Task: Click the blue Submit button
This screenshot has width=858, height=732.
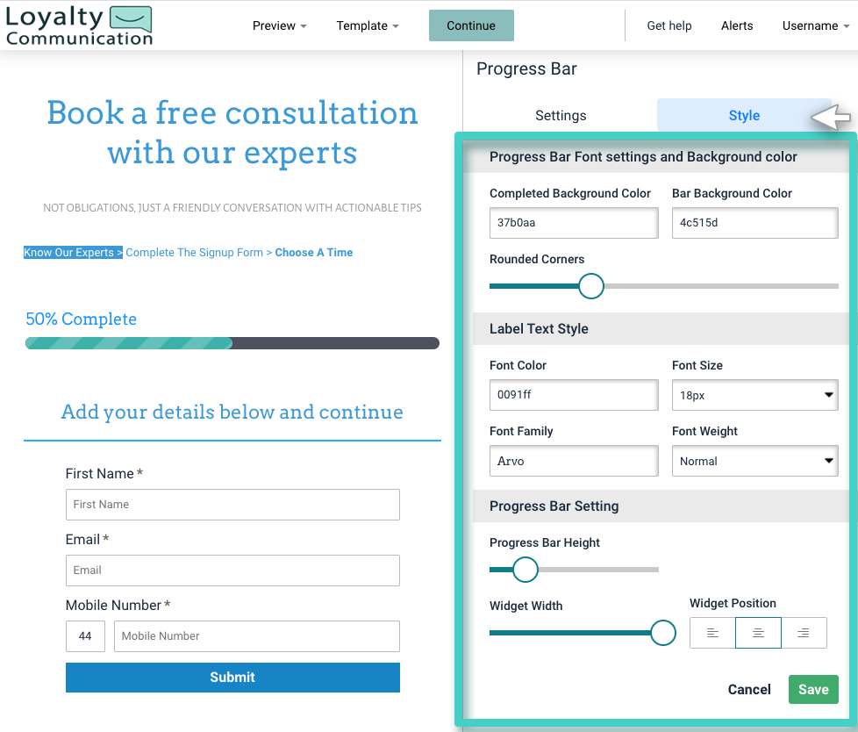Action: 232,678
